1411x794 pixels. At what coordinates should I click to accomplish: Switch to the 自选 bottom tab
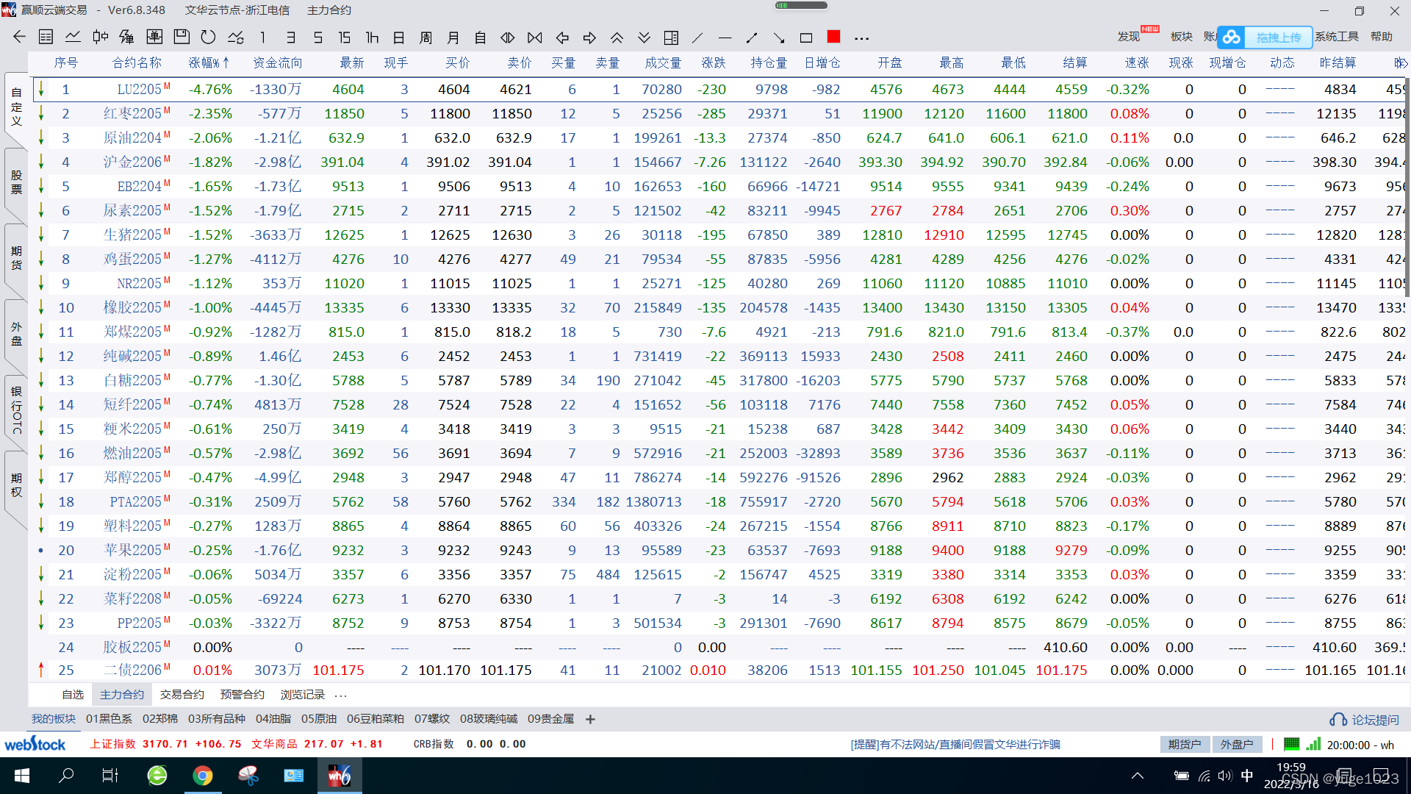pos(73,695)
